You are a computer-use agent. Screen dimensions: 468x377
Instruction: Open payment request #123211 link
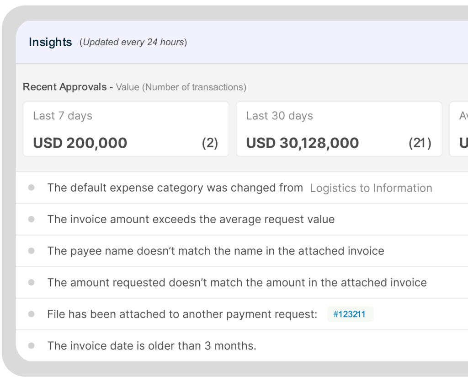[350, 314]
